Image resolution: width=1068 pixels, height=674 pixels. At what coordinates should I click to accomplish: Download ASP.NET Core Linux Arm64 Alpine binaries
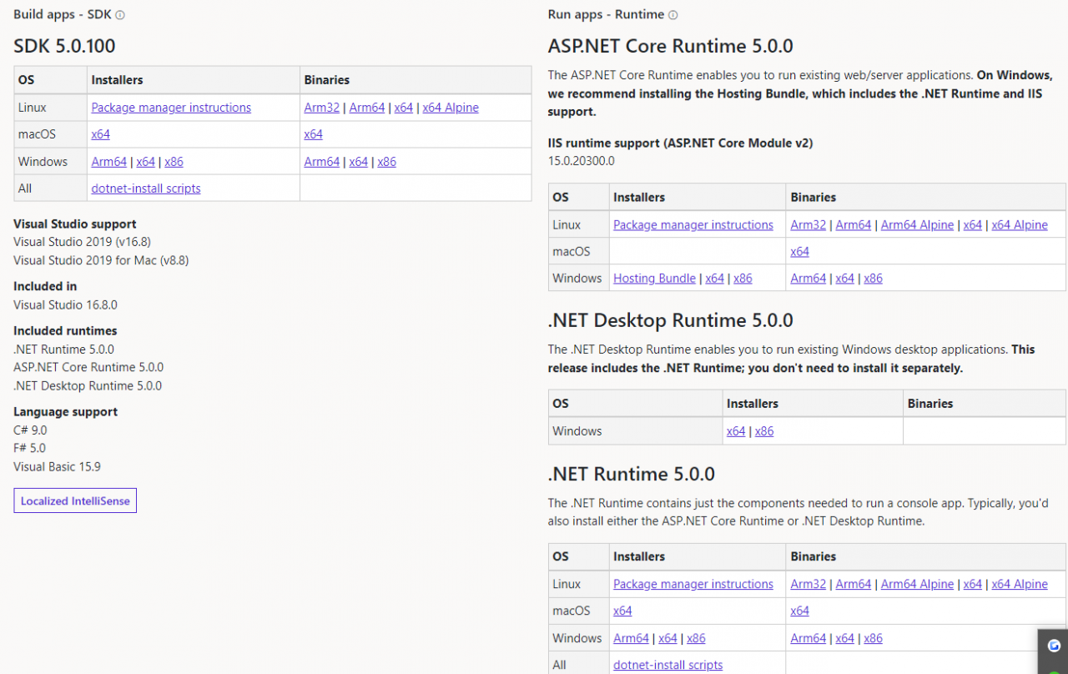pos(917,225)
